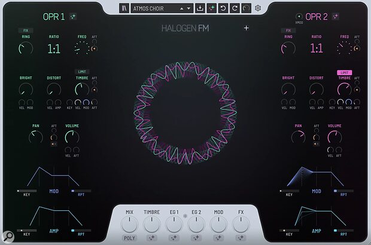Click the OPR 1 RATIO 1:1 value

(x=54, y=49)
